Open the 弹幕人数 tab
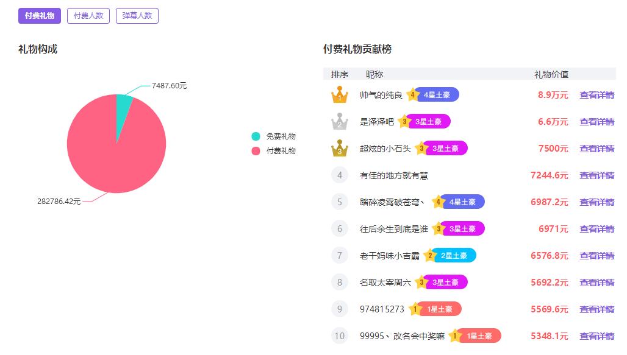The height and width of the screenshot is (355, 627). click(137, 16)
